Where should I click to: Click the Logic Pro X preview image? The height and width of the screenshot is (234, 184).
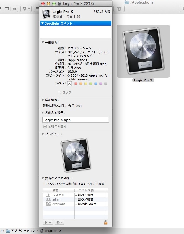tap(76, 155)
